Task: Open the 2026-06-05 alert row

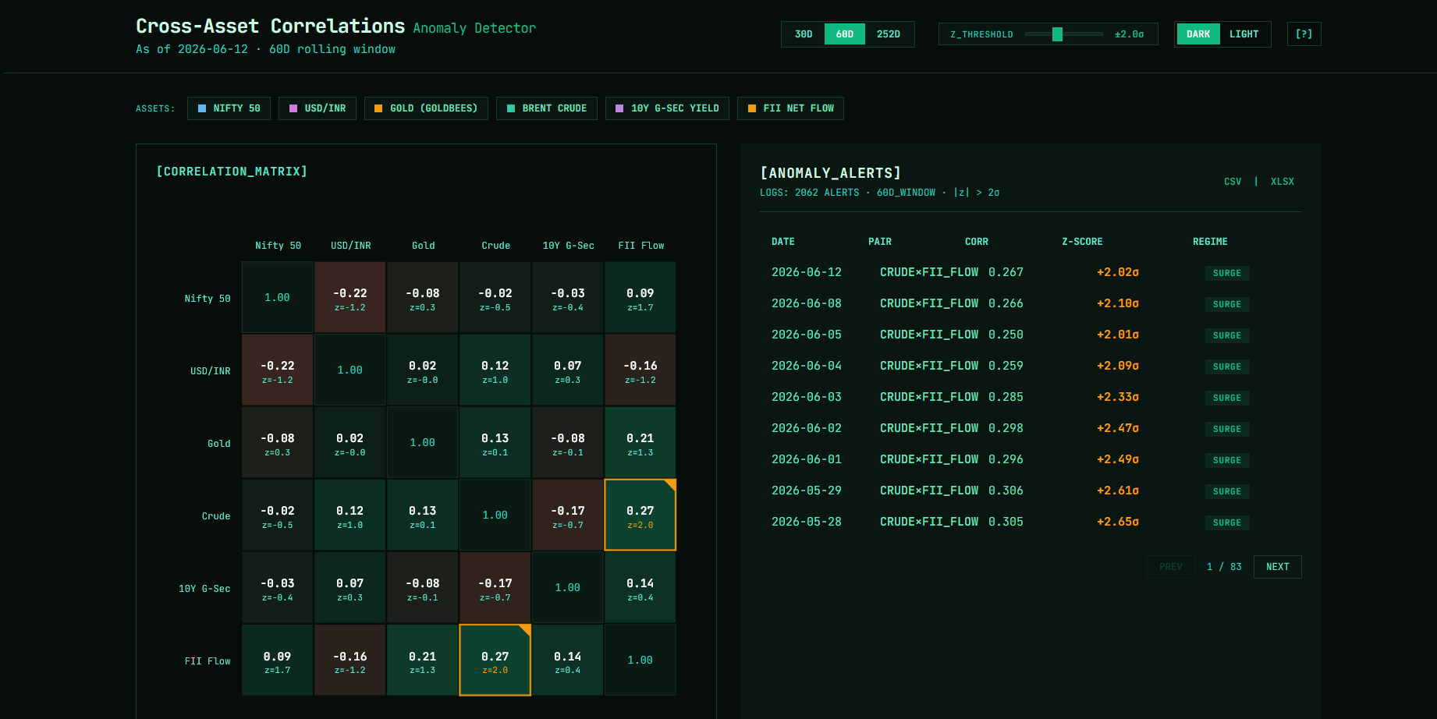Action: [1031, 335]
